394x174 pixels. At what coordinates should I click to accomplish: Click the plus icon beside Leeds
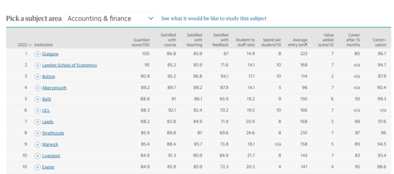point(38,122)
